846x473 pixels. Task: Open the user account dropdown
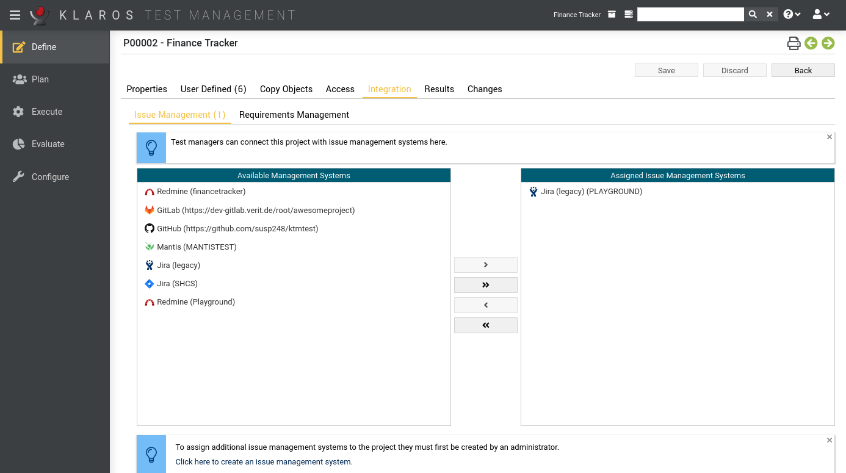pyautogui.click(x=821, y=13)
